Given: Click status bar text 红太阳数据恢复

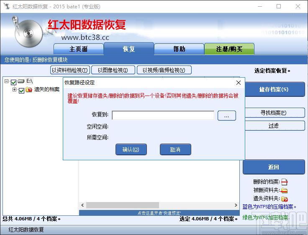Looking at the screenshot, I should click(26, 230).
